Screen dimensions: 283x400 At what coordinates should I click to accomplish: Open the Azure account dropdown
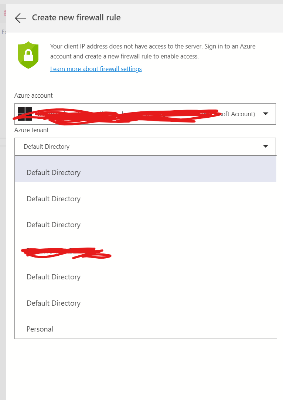pyautogui.click(x=148, y=114)
